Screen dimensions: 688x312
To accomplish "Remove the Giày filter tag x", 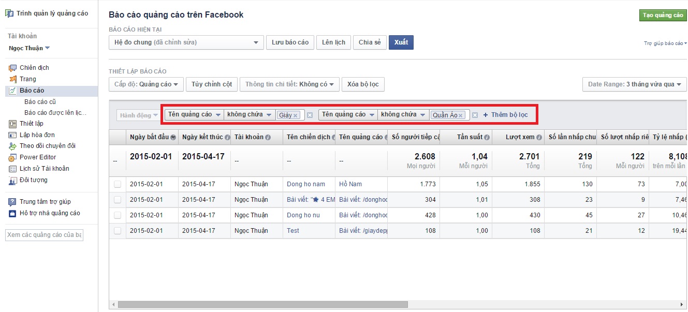I will coord(296,115).
